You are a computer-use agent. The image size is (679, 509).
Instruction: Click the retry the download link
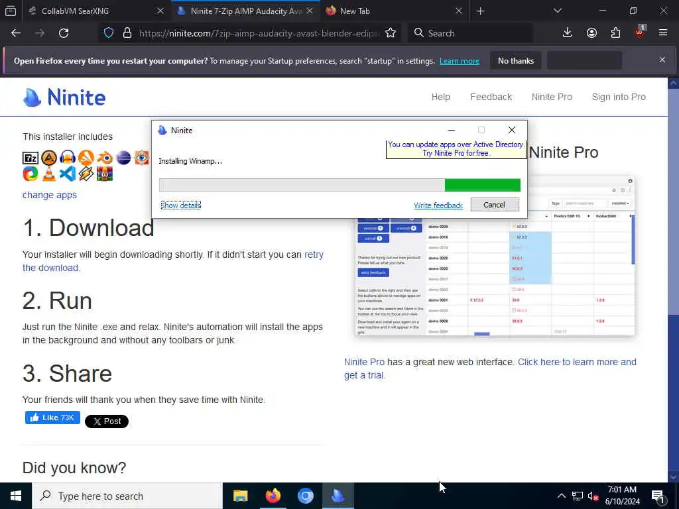click(x=173, y=261)
